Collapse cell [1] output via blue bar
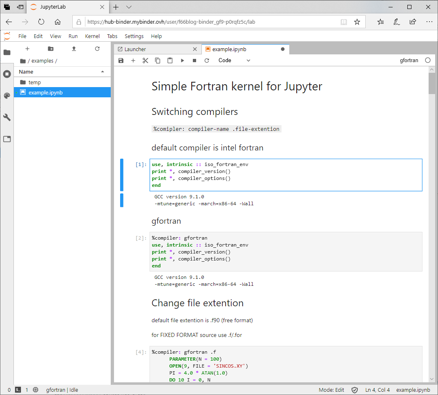 (x=122, y=200)
